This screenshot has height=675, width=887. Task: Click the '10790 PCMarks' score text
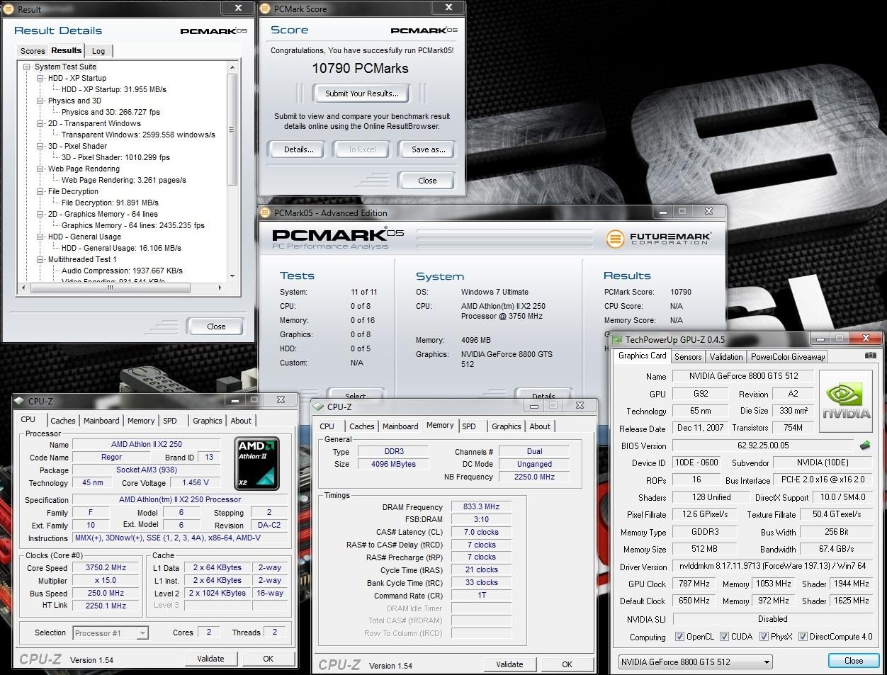point(360,69)
